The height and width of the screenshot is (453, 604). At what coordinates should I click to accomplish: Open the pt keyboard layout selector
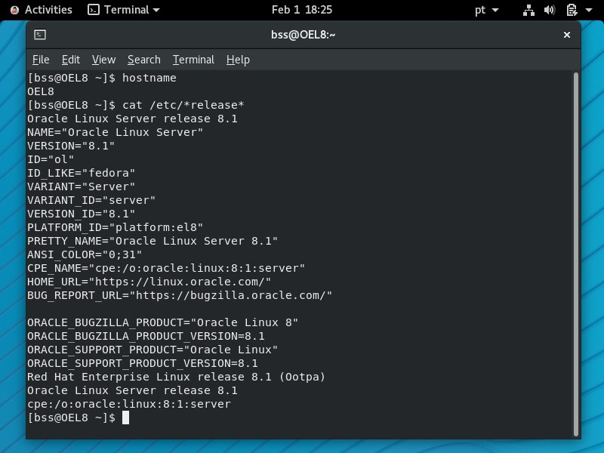point(486,10)
